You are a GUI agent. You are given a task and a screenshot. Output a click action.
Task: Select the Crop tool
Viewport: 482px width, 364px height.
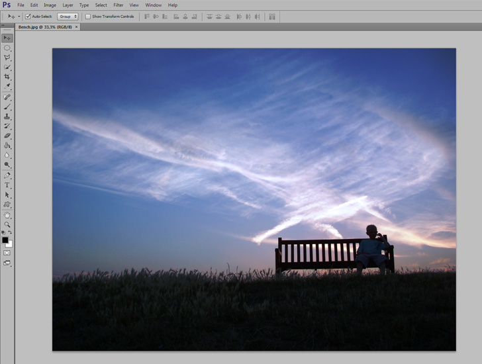coord(7,77)
